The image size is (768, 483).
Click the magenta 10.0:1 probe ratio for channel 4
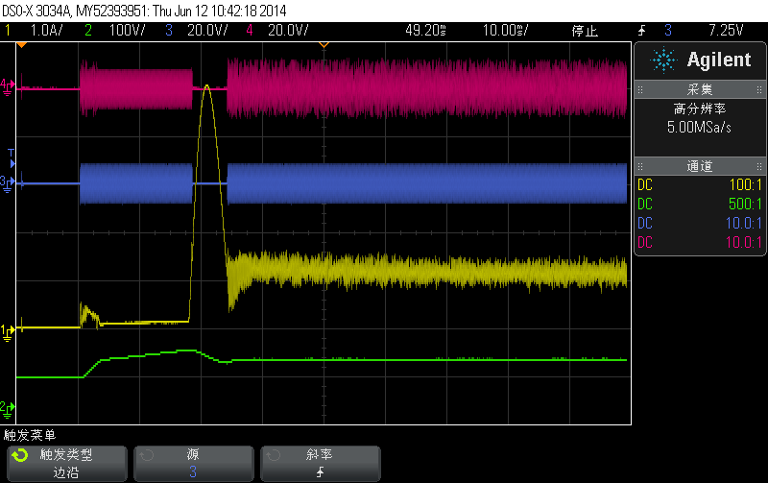[743, 242]
